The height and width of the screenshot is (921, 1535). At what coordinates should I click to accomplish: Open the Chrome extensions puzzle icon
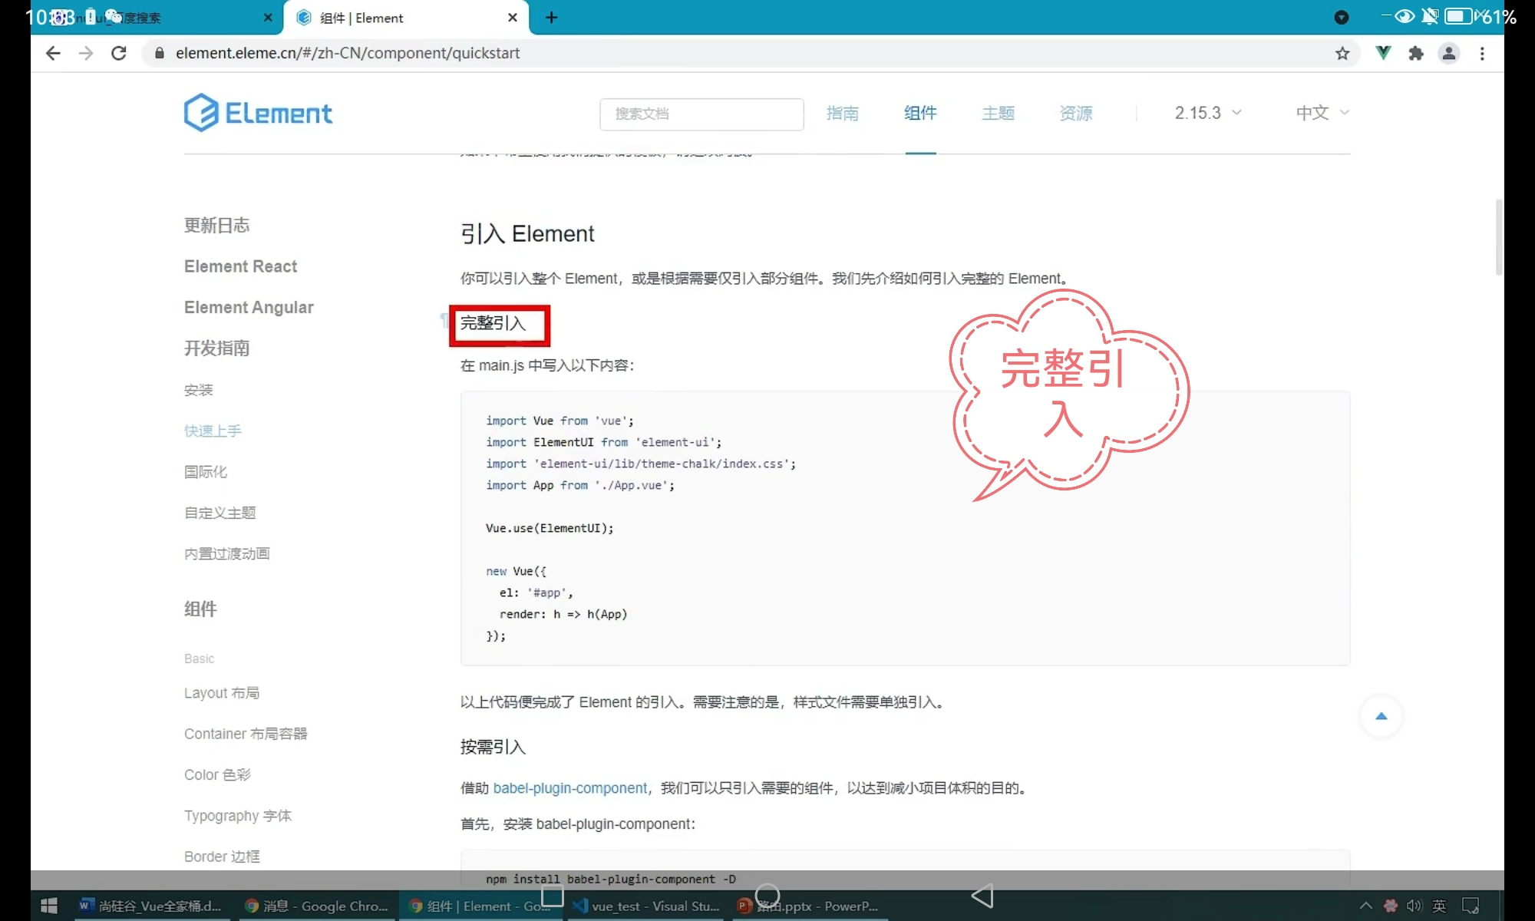1416,53
